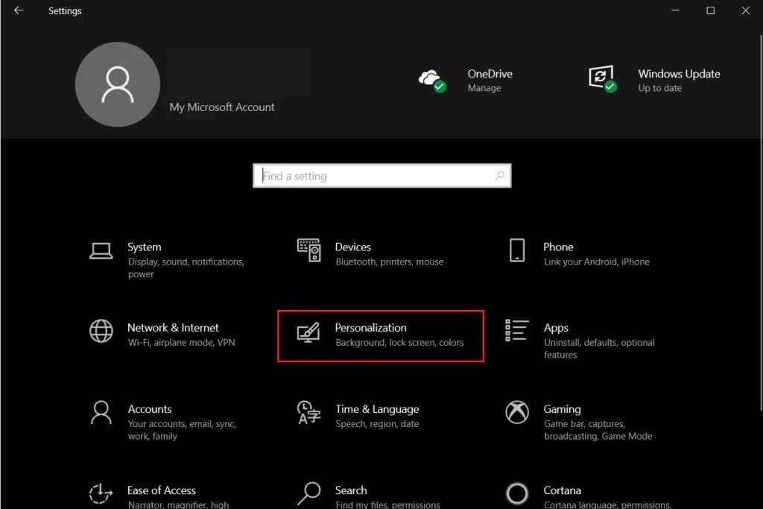The image size is (763, 509).
Task: Open the Apps settings title
Action: (x=556, y=329)
